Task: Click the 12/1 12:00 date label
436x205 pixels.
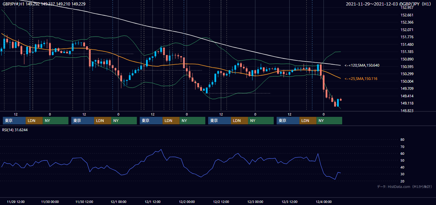Action: point(152,202)
